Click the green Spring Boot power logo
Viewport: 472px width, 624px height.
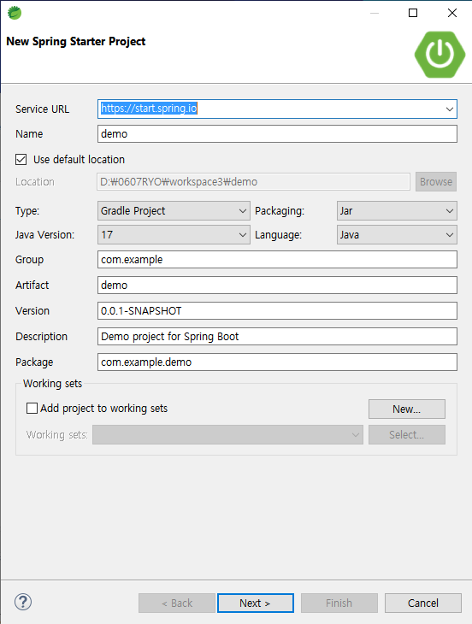click(x=440, y=55)
